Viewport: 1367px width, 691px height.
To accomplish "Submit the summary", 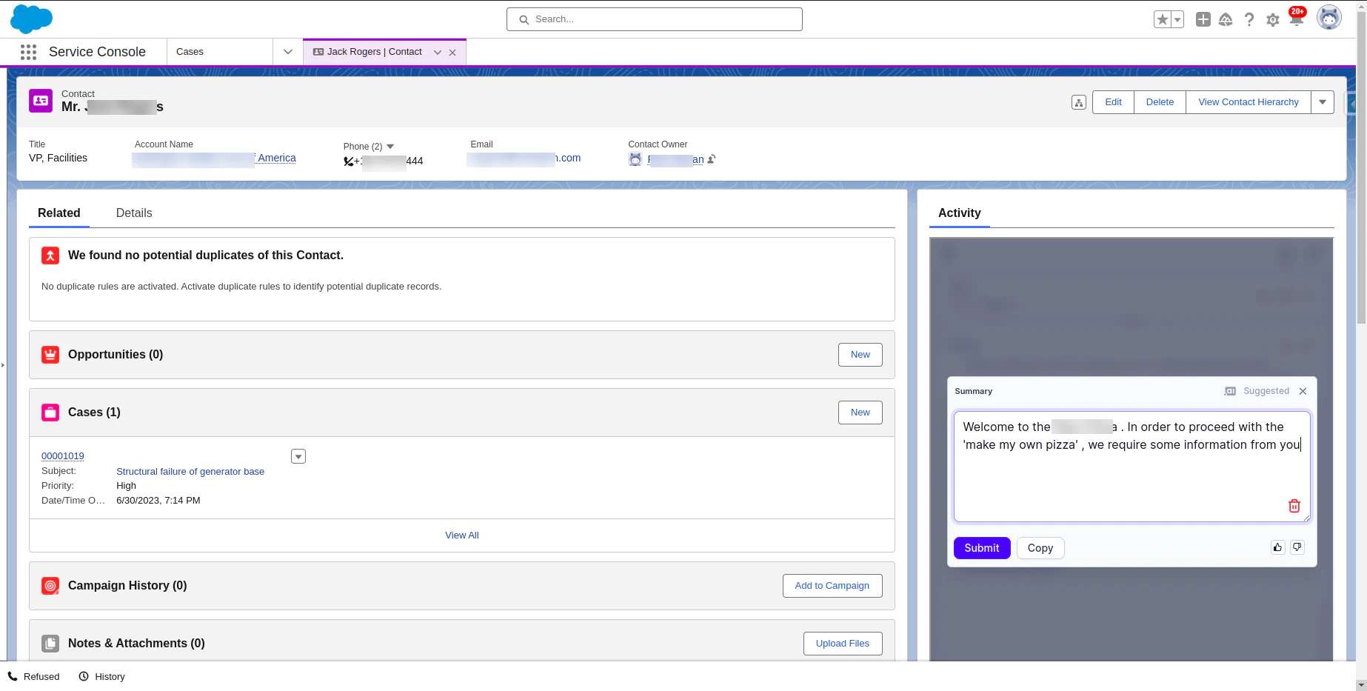I will (x=982, y=548).
